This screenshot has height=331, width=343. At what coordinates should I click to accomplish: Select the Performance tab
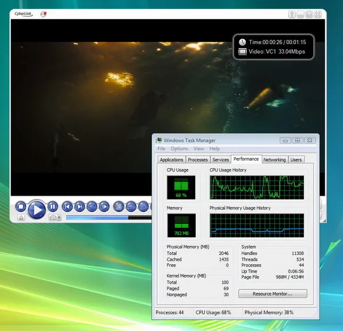click(246, 159)
